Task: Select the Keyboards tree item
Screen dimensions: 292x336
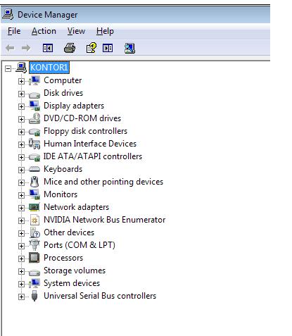Action: point(63,169)
